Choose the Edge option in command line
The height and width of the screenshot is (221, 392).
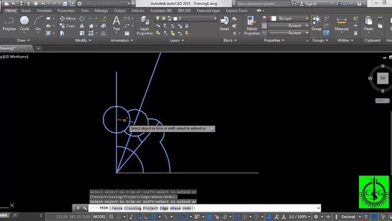tap(164, 208)
